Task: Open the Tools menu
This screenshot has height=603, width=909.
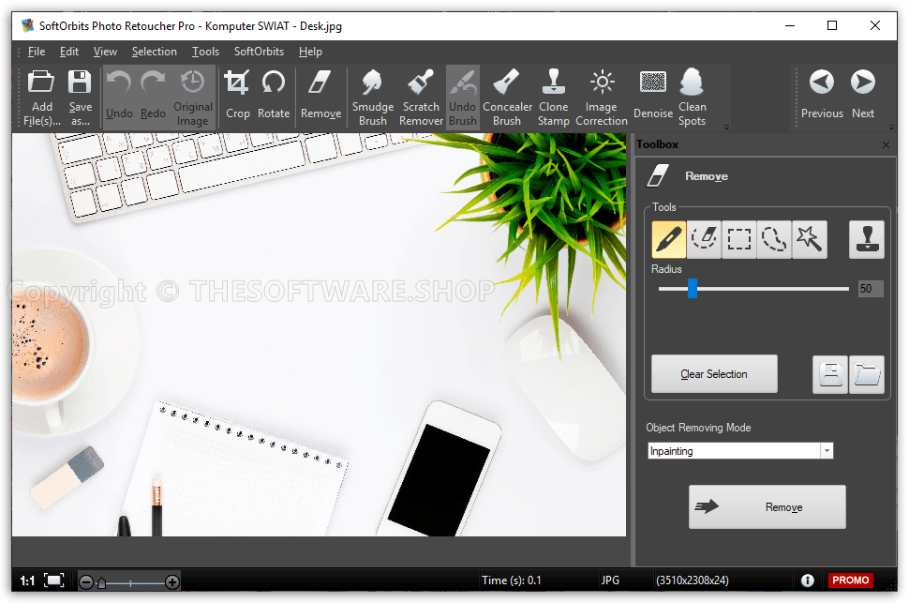Action: [205, 52]
